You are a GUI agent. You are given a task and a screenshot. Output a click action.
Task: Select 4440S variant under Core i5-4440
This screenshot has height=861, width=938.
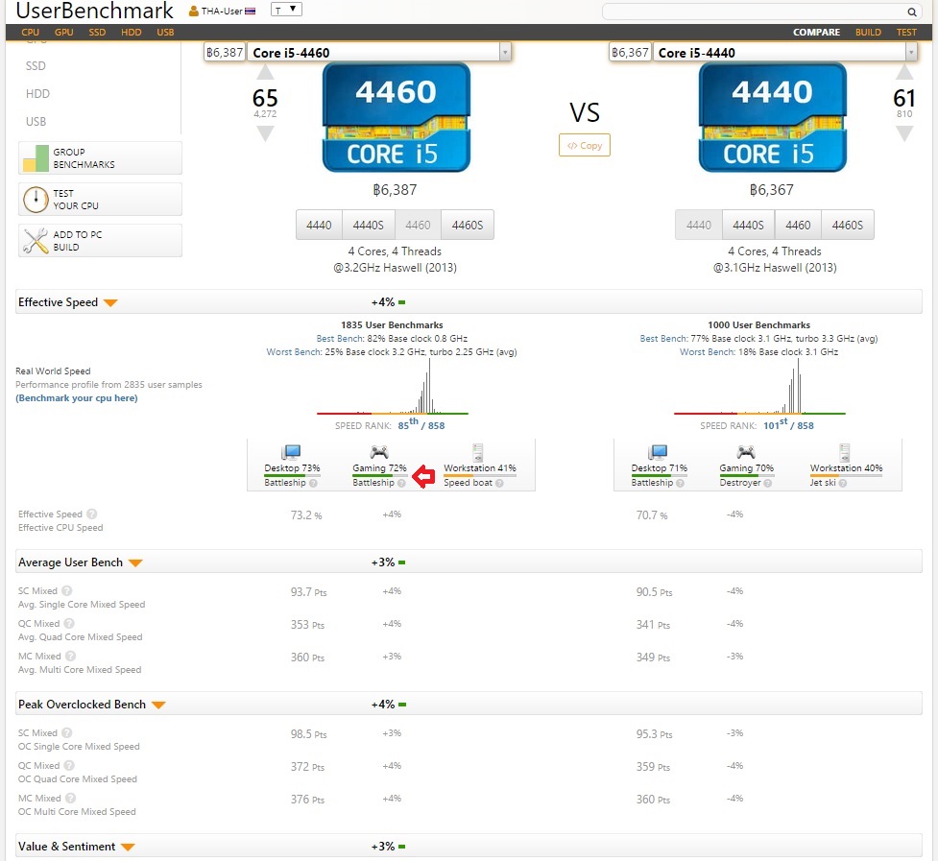748,225
